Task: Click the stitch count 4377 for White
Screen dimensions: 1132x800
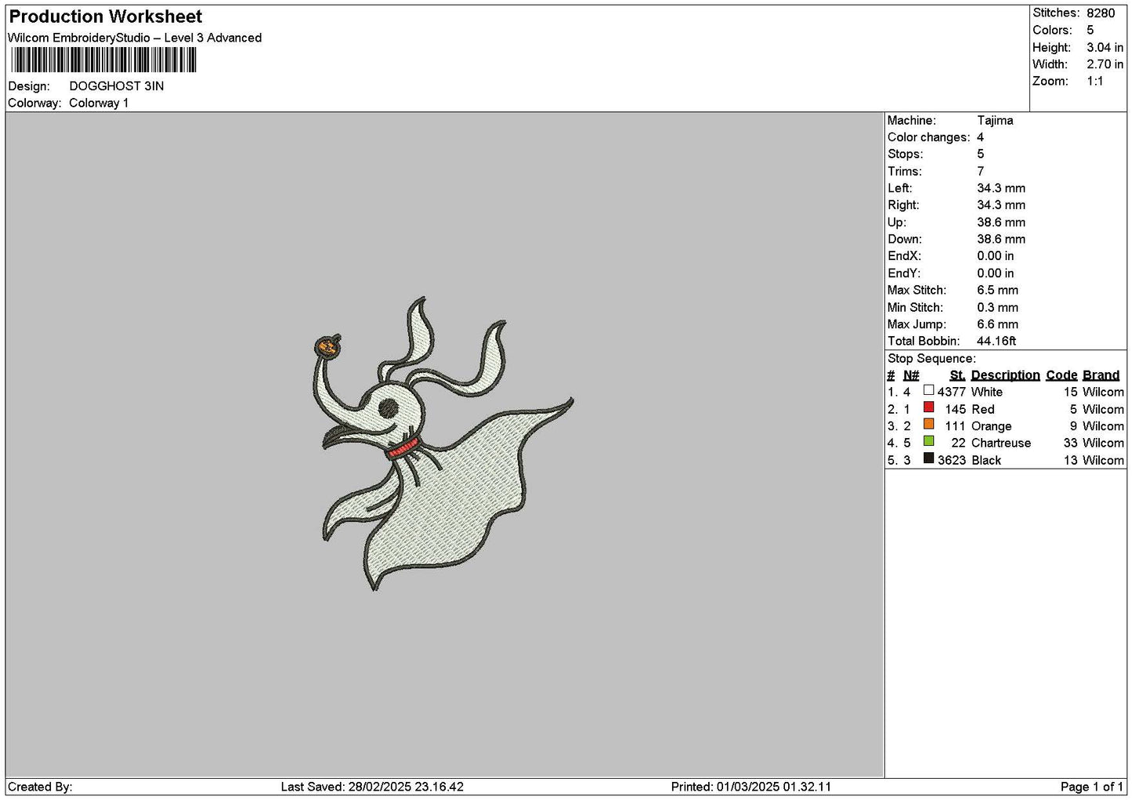Action: tap(952, 393)
